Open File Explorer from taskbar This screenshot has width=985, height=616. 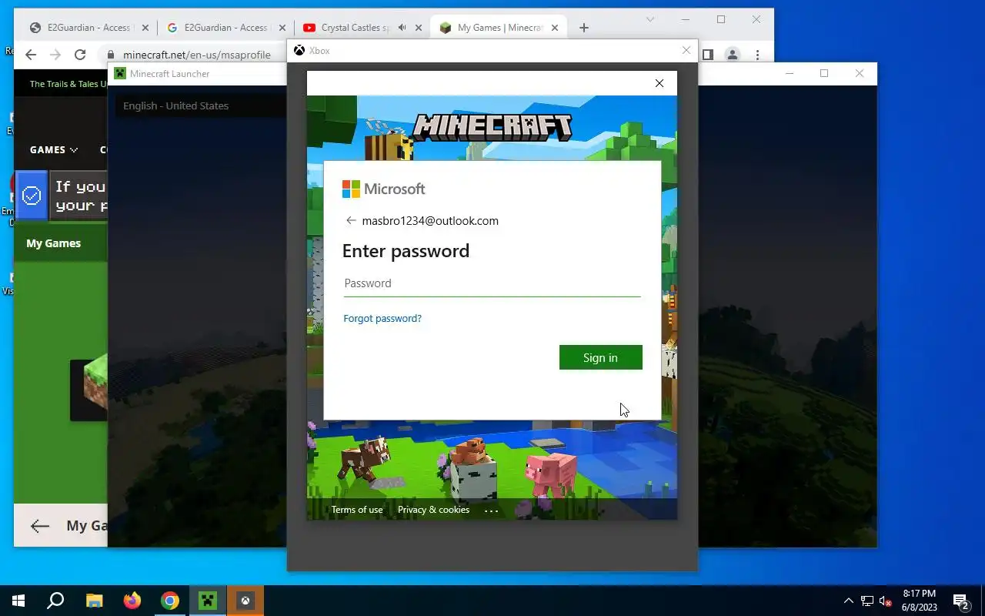[x=94, y=601]
